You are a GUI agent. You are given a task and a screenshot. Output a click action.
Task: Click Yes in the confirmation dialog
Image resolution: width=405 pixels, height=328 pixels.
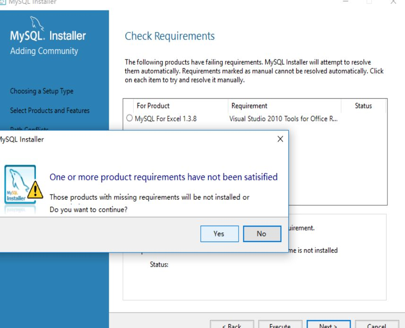[x=219, y=234]
